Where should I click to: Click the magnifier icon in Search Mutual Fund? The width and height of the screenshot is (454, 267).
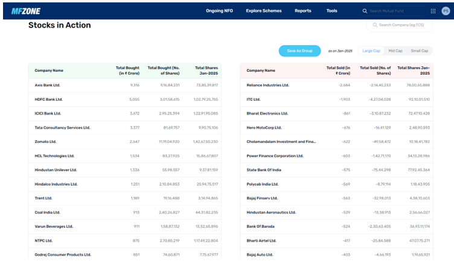tap(365, 11)
